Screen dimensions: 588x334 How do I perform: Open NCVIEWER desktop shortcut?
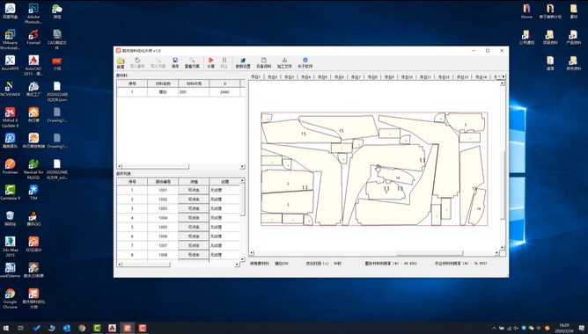(11, 89)
